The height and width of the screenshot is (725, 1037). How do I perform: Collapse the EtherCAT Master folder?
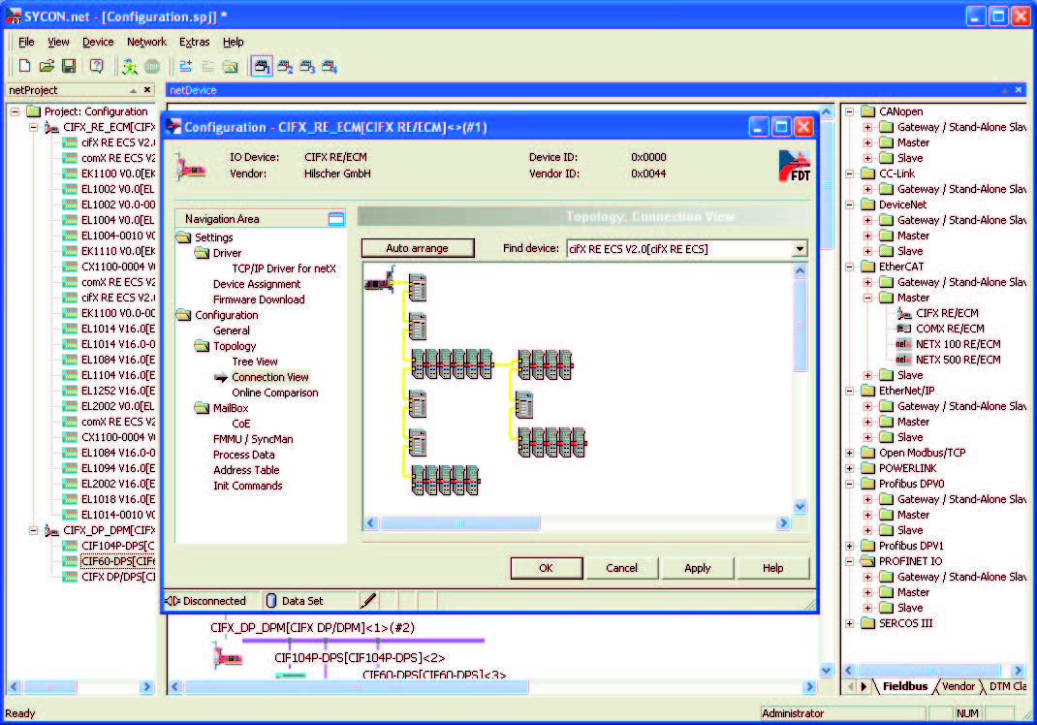(x=867, y=298)
